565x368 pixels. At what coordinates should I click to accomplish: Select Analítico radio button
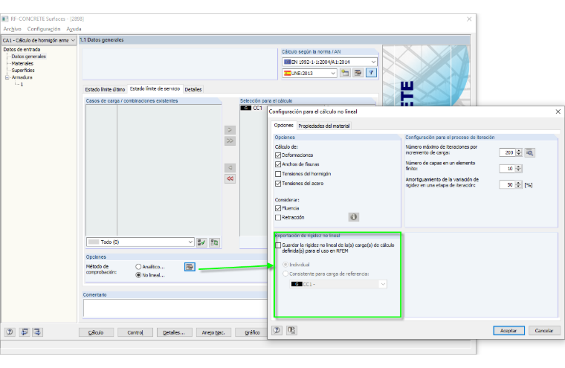pos(138,267)
